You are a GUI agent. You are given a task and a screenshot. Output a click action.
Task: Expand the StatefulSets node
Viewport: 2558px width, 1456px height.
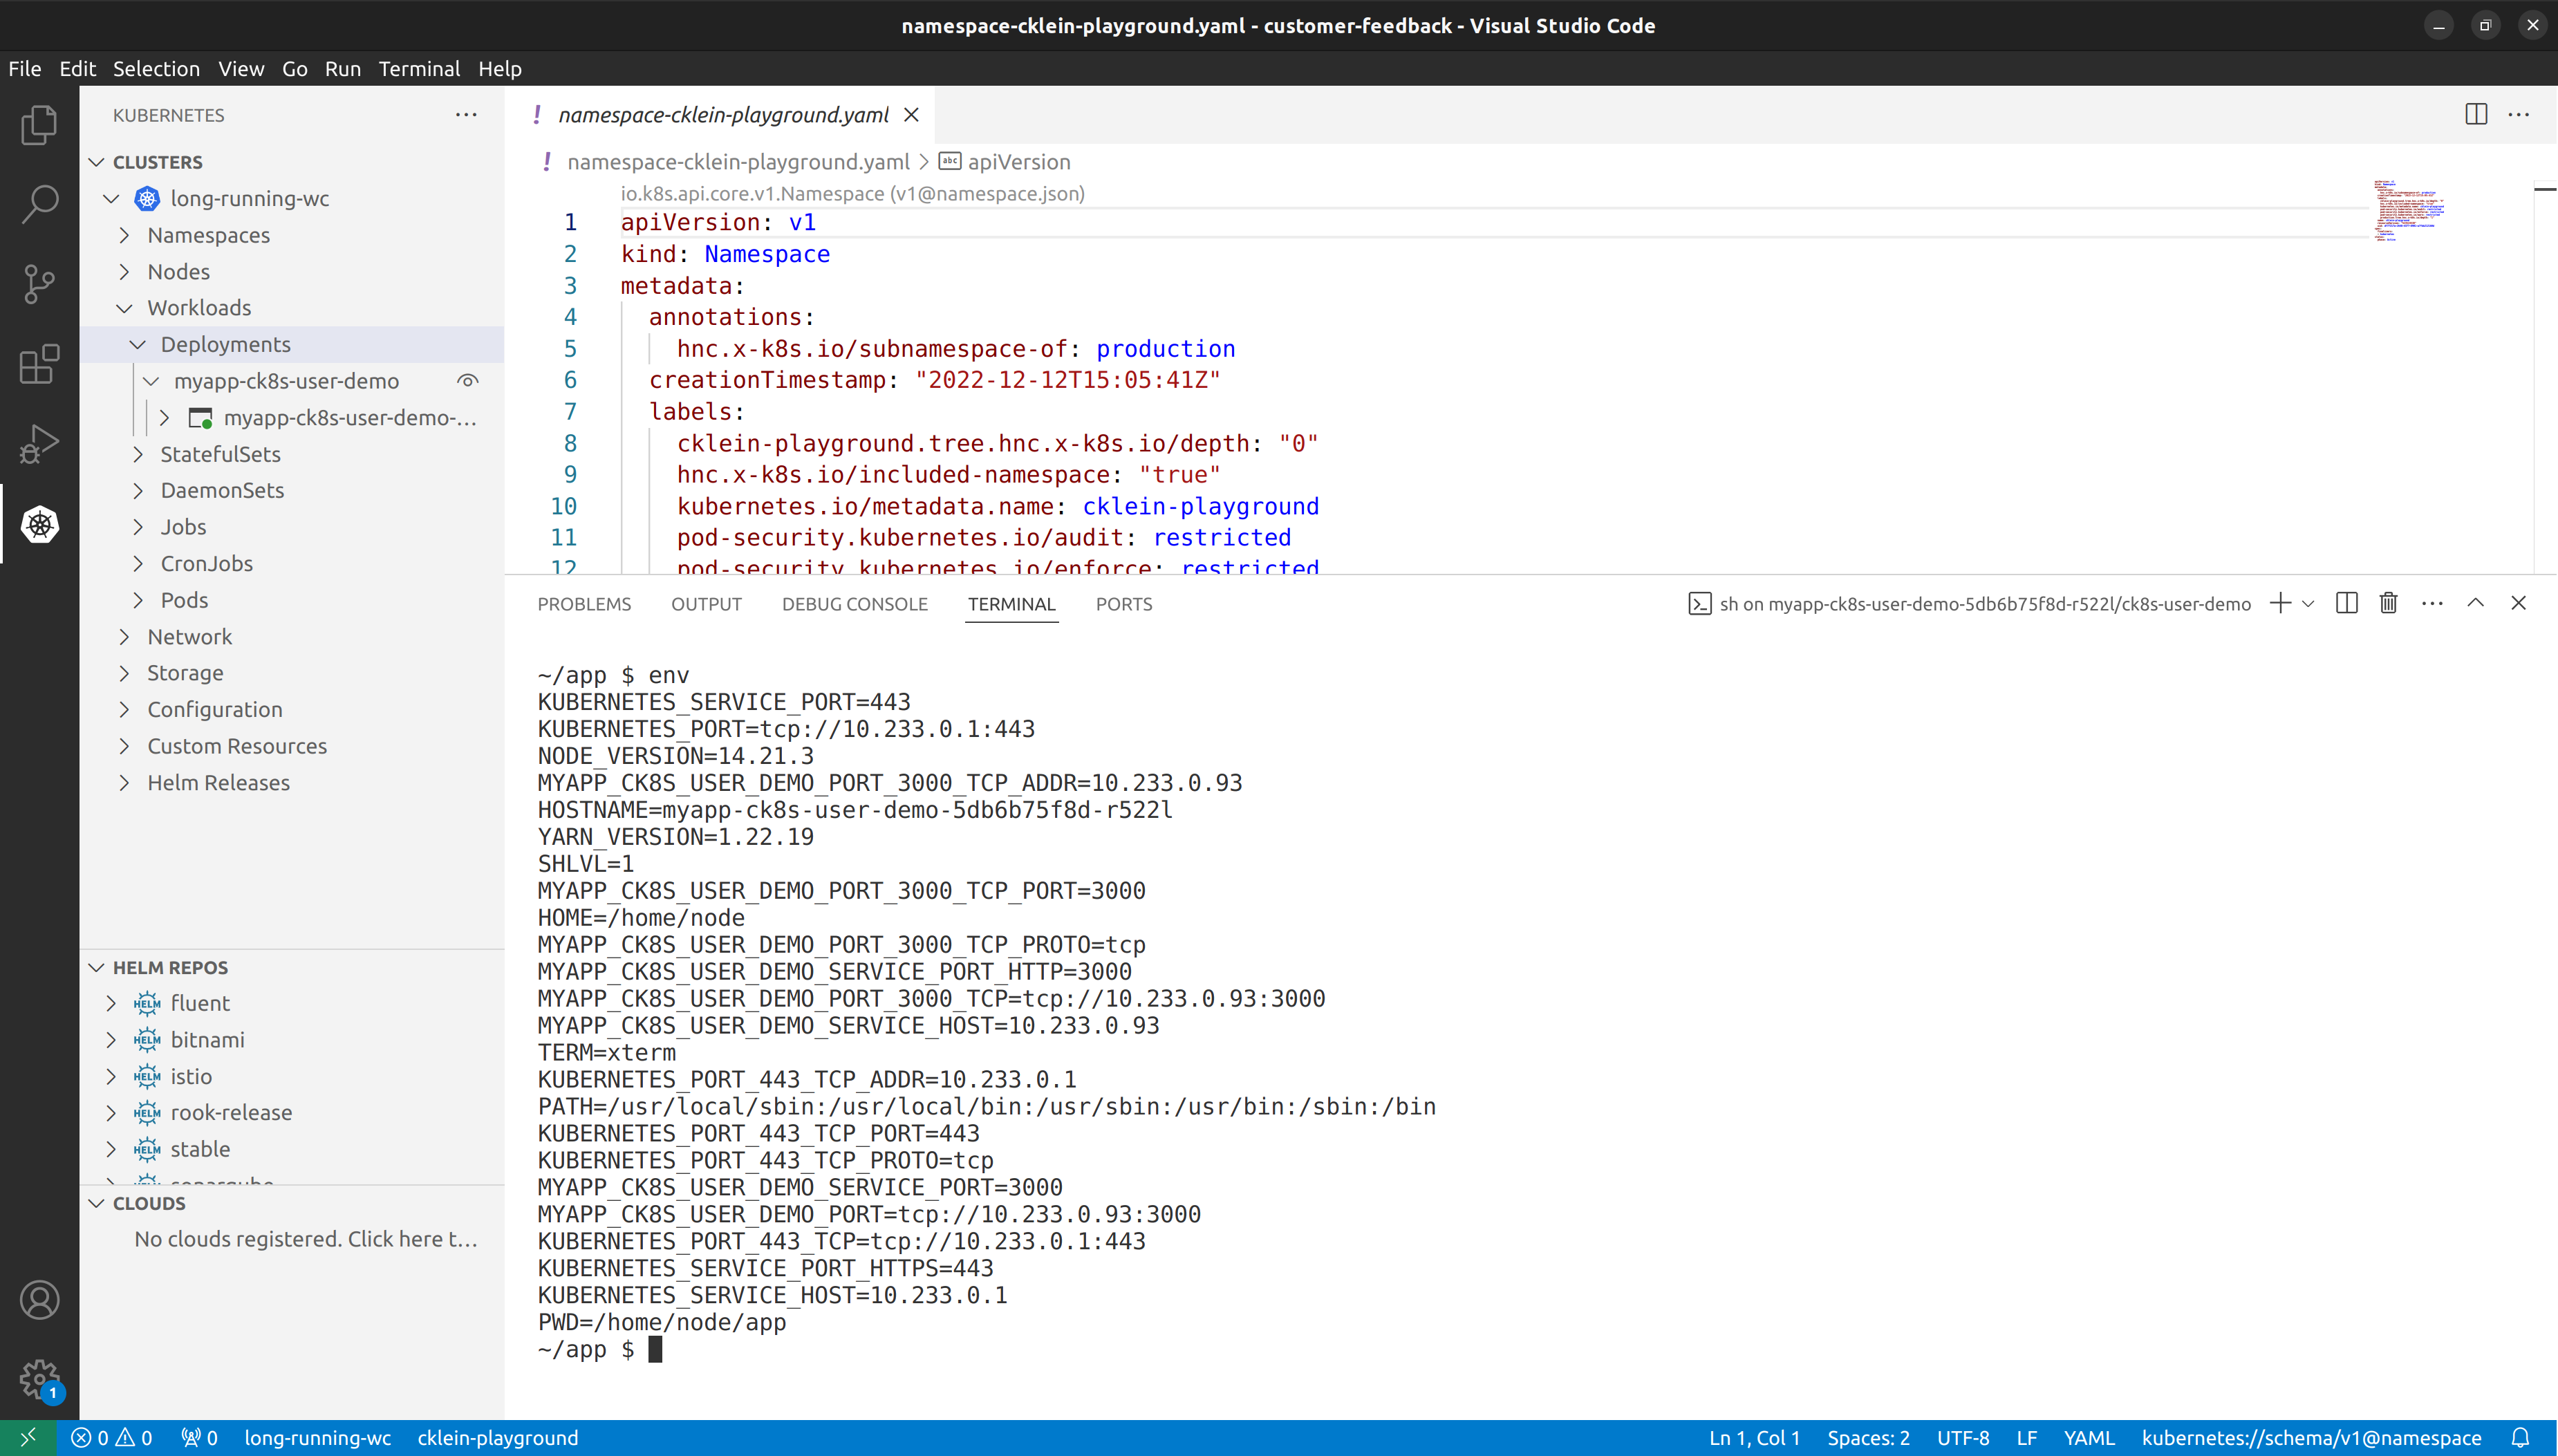(x=137, y=454)
